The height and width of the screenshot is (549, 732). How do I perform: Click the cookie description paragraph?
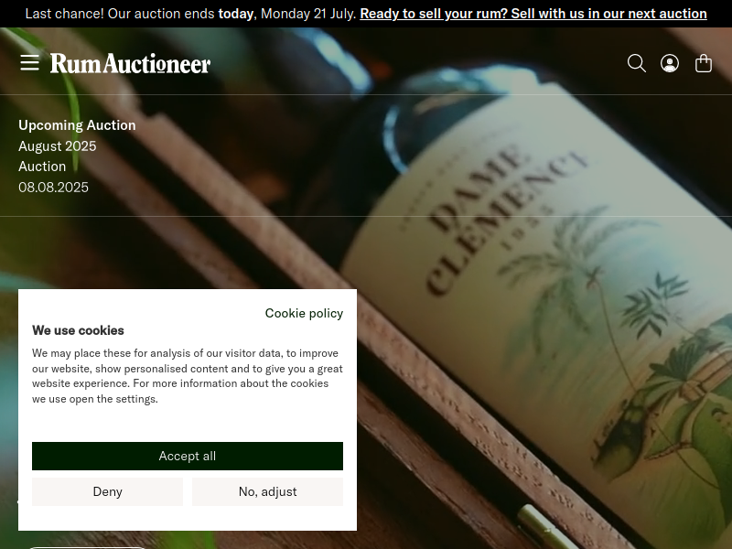point(188,376)
